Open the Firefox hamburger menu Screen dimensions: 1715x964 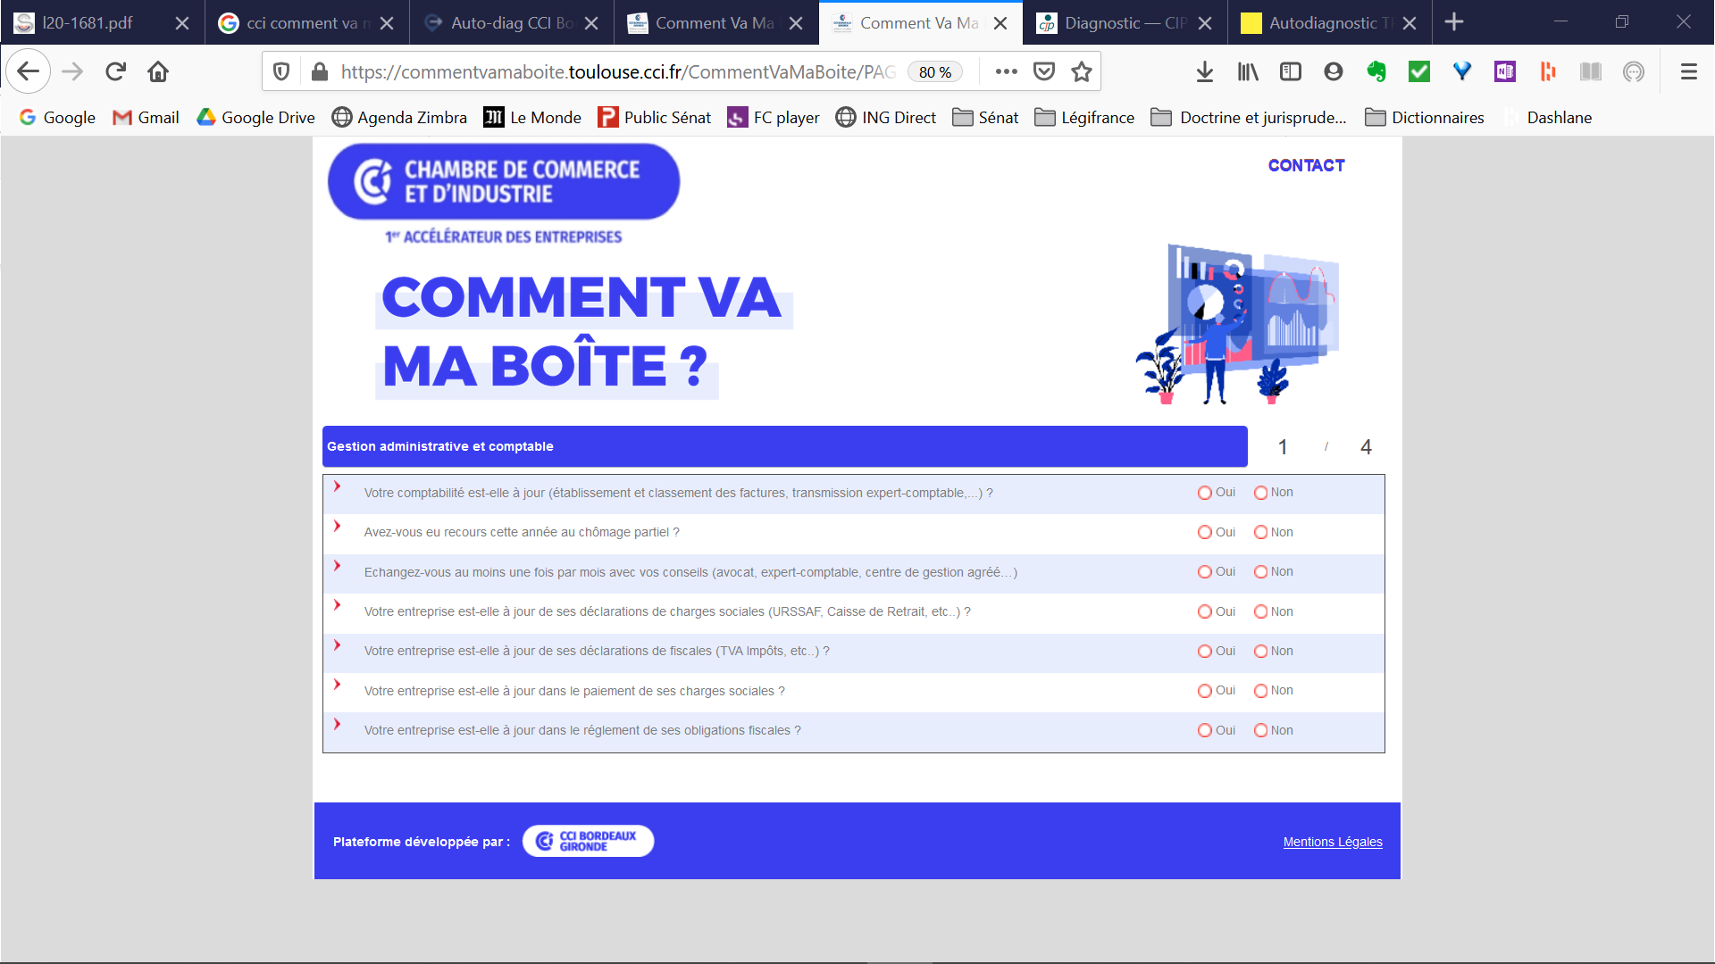1688,71
